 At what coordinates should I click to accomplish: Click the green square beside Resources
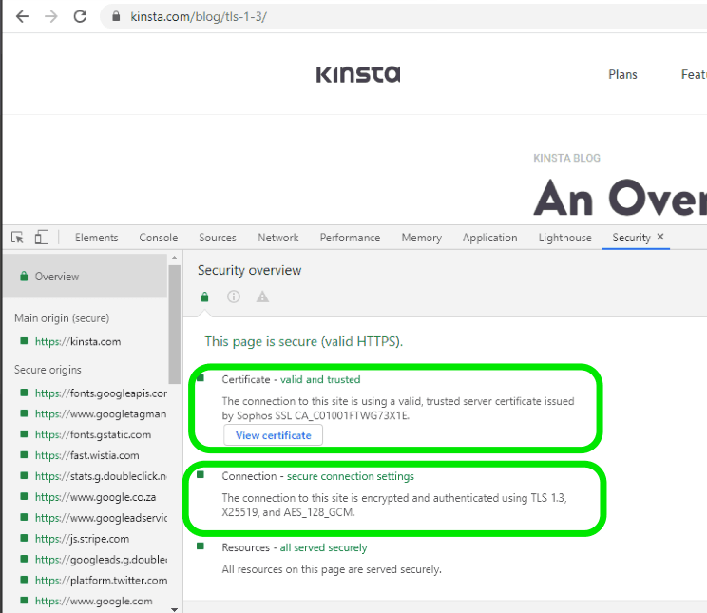[x=201, y=546]
